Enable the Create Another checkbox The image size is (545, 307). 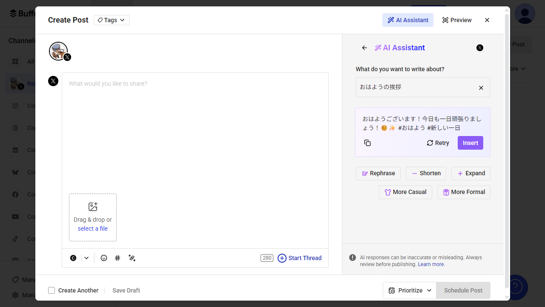coord(52,290)
